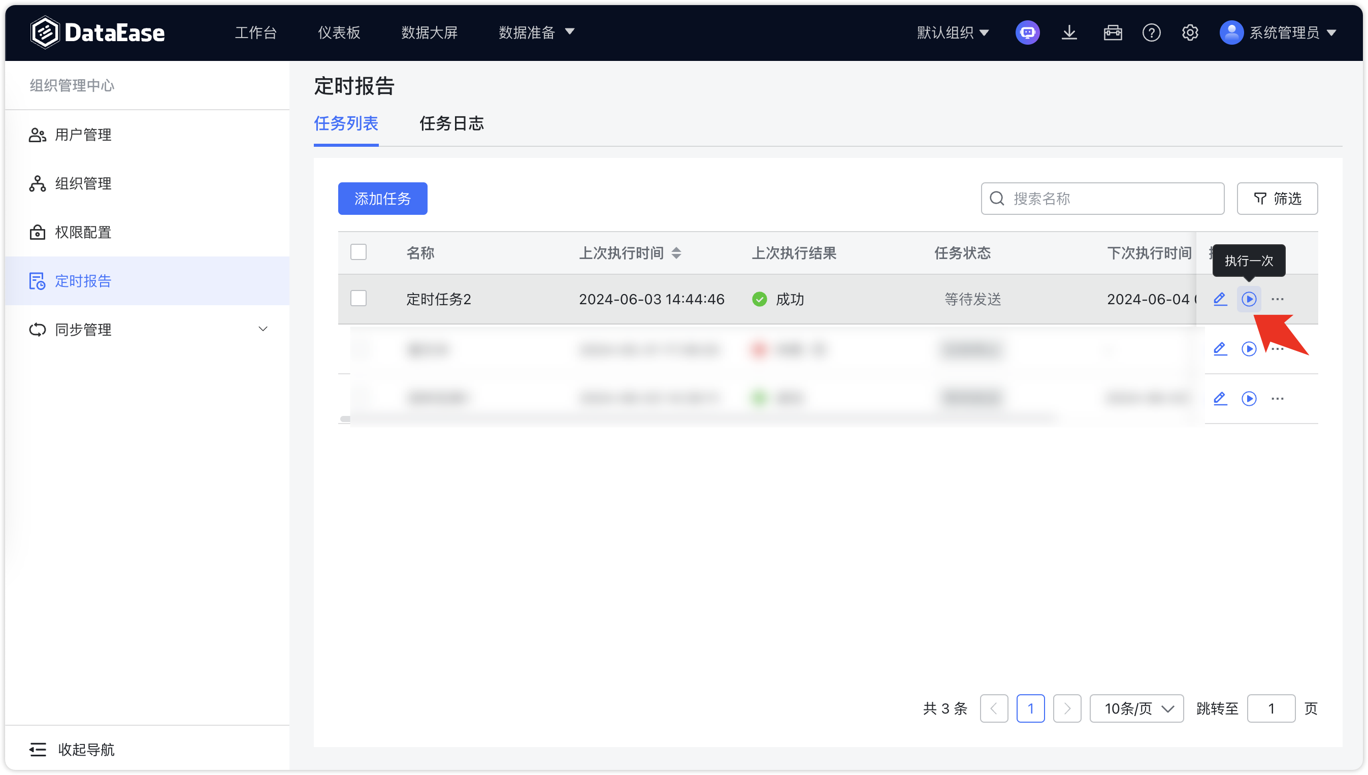Click the play icon in the second task row
The height and width of the screenshot is (775, 1368).
[1248, 348]
